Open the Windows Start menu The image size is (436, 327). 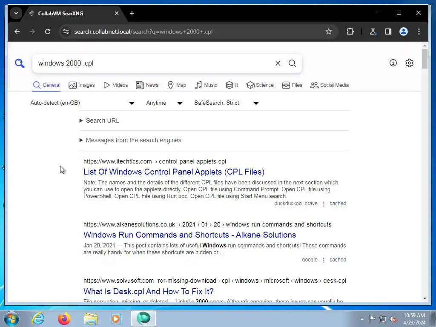[x=11, y=318]
